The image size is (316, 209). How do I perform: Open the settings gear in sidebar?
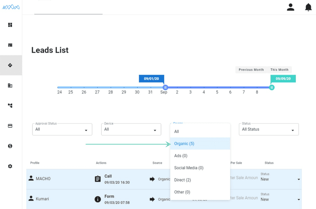pyautogui.click(x=10, y=166)
